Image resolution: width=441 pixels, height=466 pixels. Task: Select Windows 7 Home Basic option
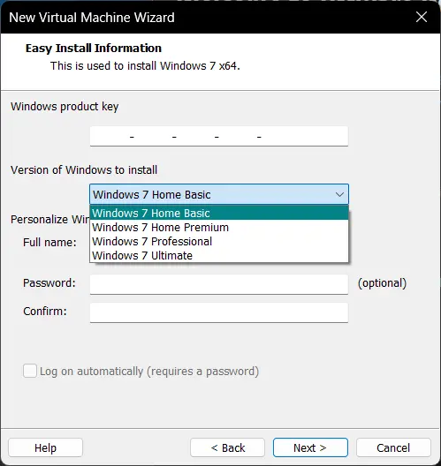219,213
